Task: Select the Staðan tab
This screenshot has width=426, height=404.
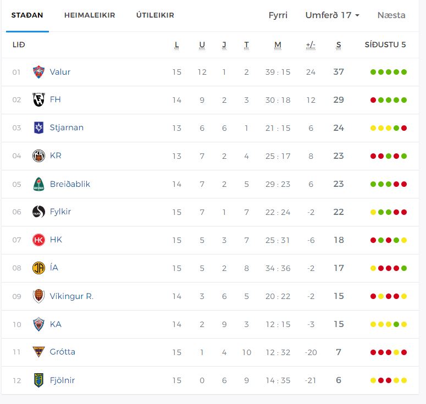Action: click(27, 15)
